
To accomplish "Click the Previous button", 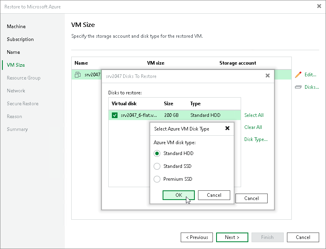I will coord(197,237).
